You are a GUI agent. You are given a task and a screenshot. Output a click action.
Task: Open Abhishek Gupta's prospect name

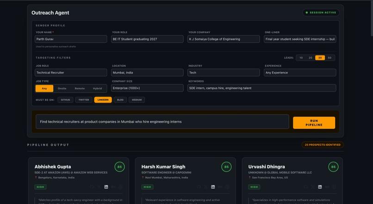(53, 167)
